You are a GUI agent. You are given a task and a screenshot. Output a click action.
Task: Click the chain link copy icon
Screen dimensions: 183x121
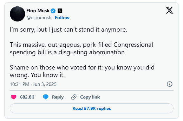(74, 97)
